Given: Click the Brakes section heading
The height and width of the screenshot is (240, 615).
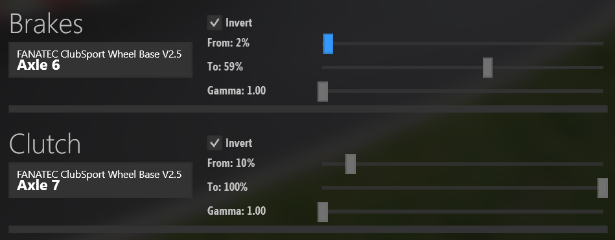Looking at the screenshot, I should 46,24.
